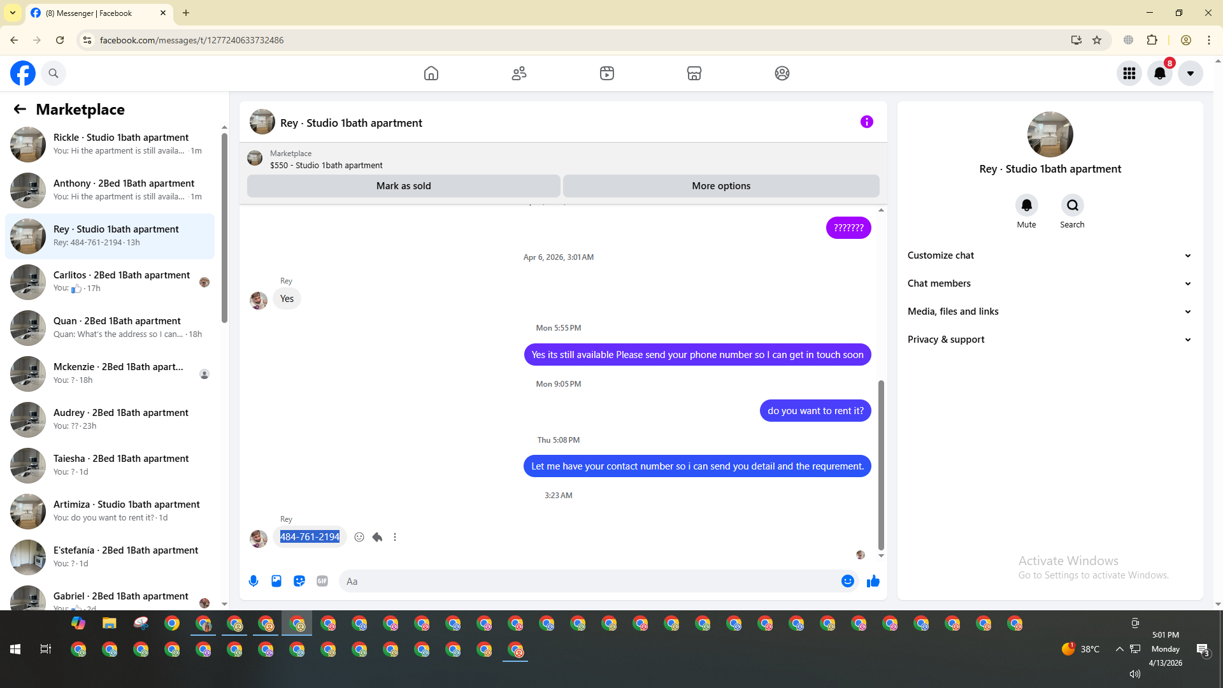The image size is (1223, 688).
Task: Expand the Privacy & support section
Action: (x=1050, y=340)
